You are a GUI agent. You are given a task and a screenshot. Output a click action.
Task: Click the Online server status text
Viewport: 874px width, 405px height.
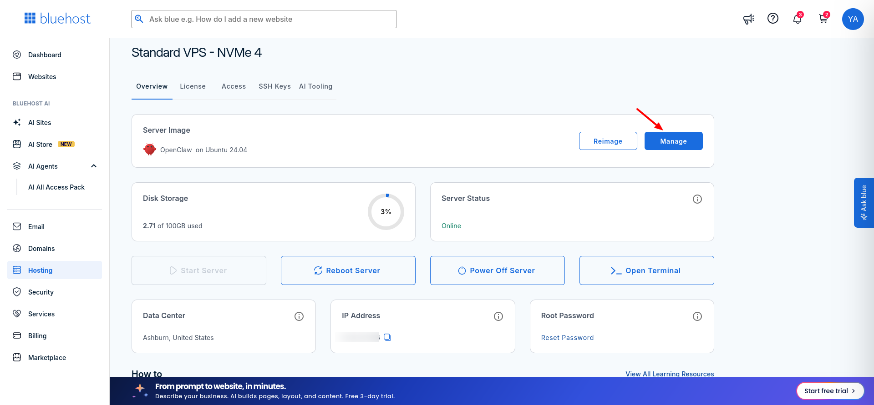point(451,226)
